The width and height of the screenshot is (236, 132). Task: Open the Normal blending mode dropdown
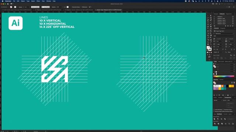pyautogui.click(x=218, y=100)
